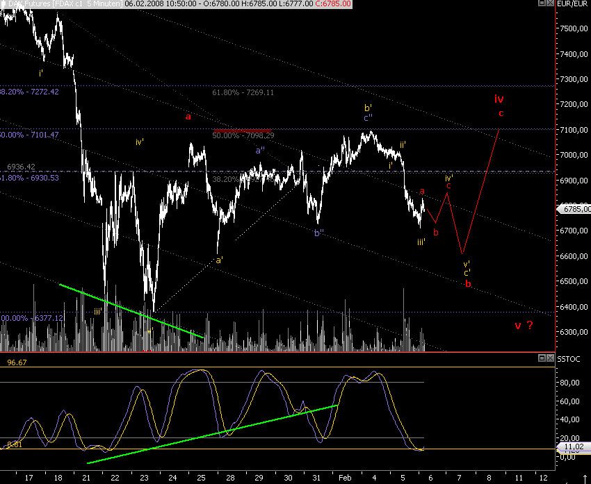Maximize the DAX Futures price chart pane
The height and width of the screenshot is (484, 591).
[x=542, y=3]
